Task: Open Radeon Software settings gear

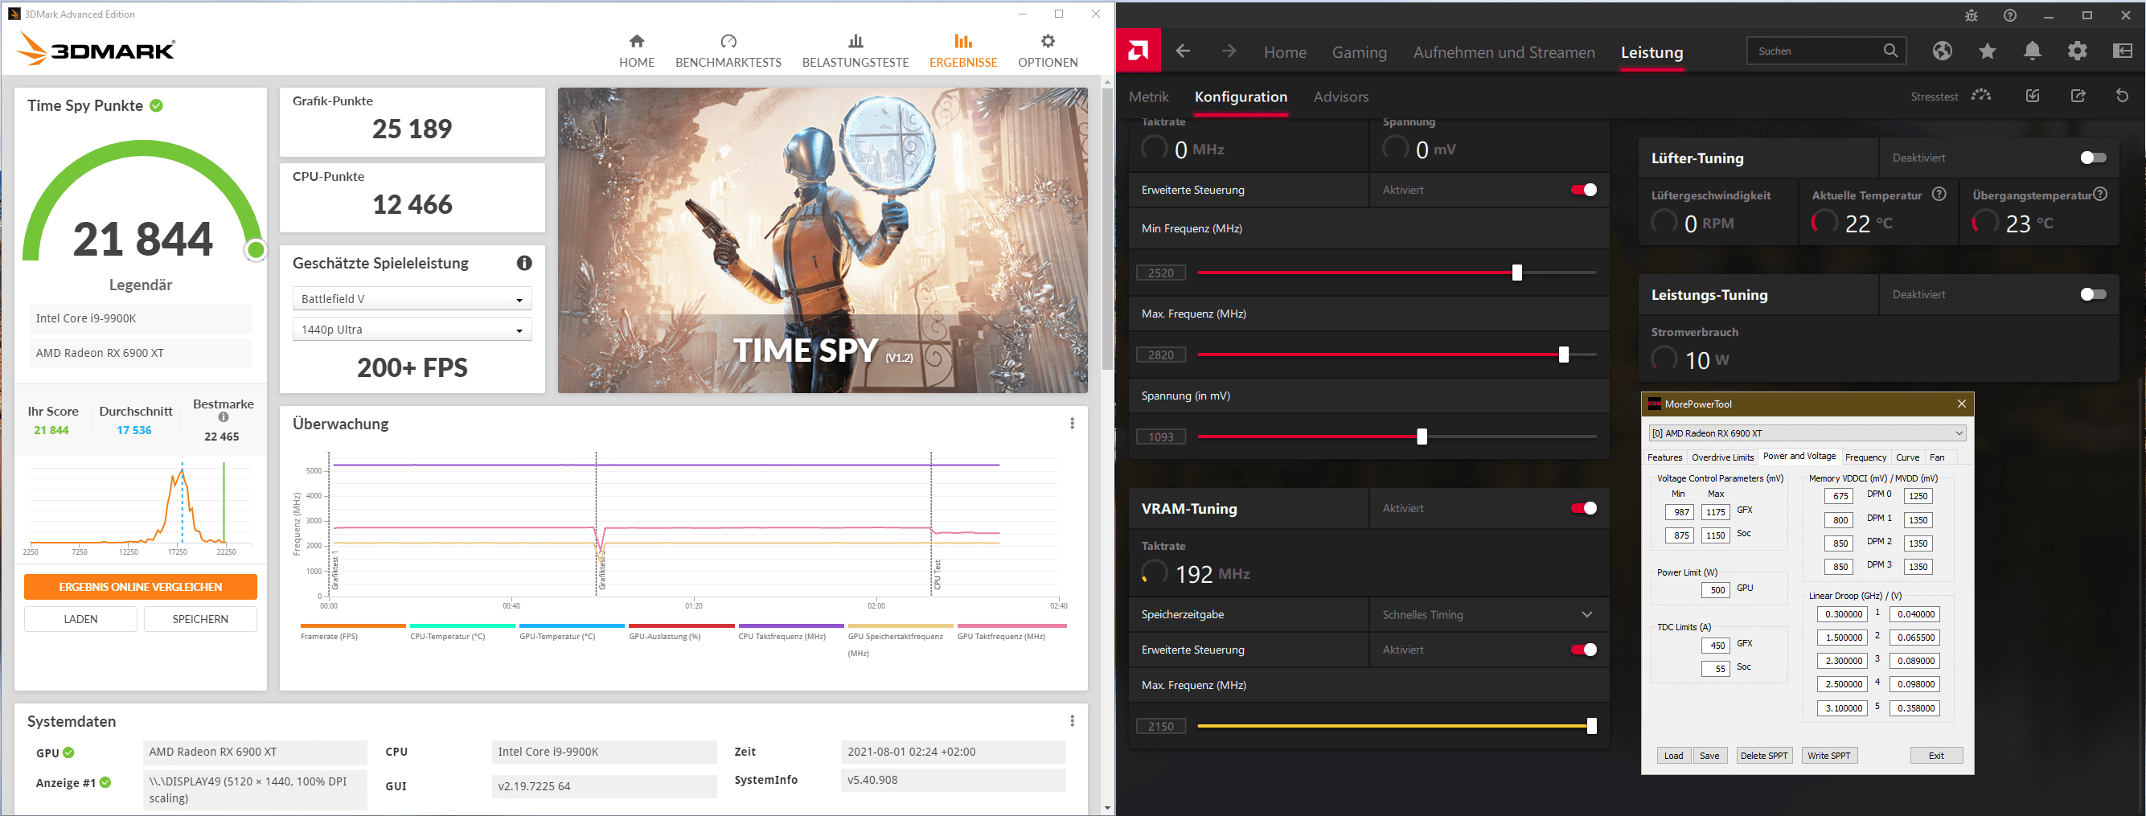Action: click(2078, 51)
